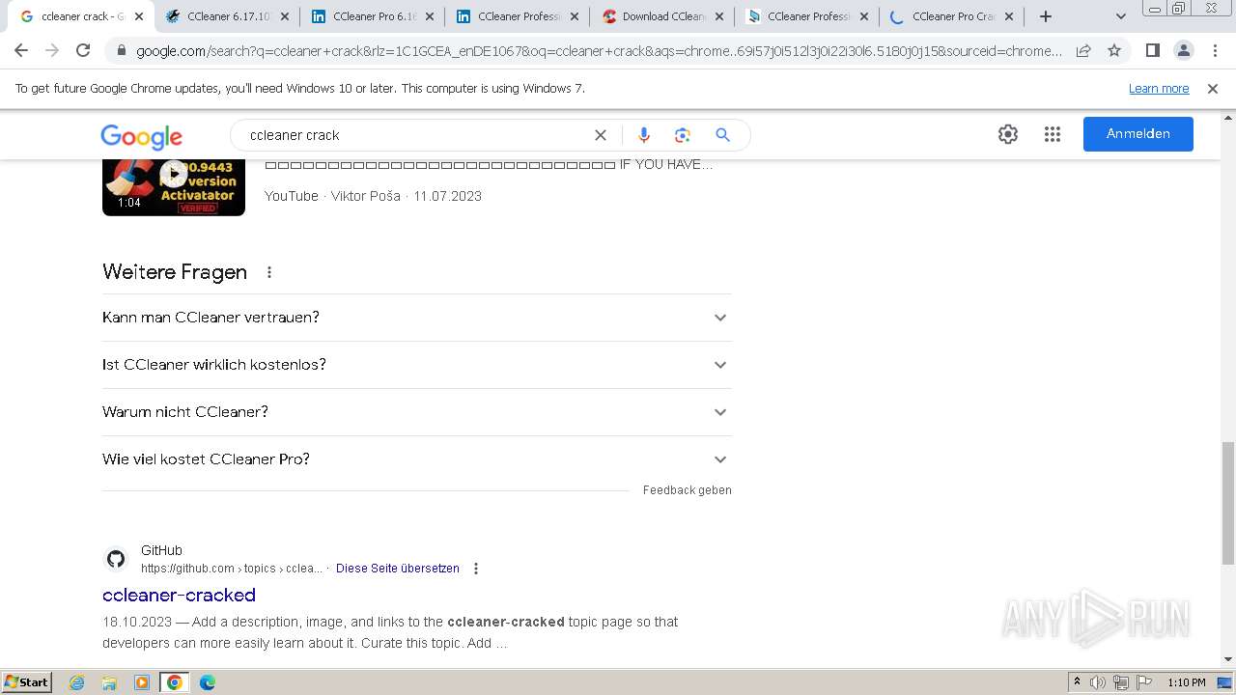The image size is (1236, 695).
Task: Close the CCleaner 6.17.10 tab
Action: pos(285,16)
